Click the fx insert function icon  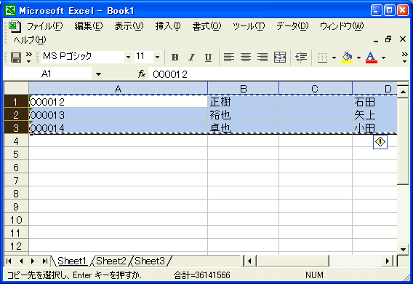(x=142, y=74)
